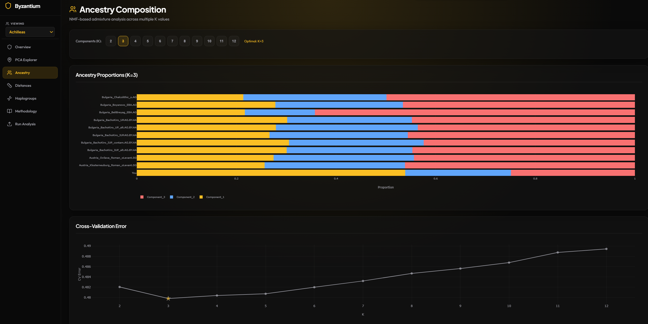Select K=2 components
Image resolution: width=648 pixels, height=324 pixels.
[x=111, y=41]
